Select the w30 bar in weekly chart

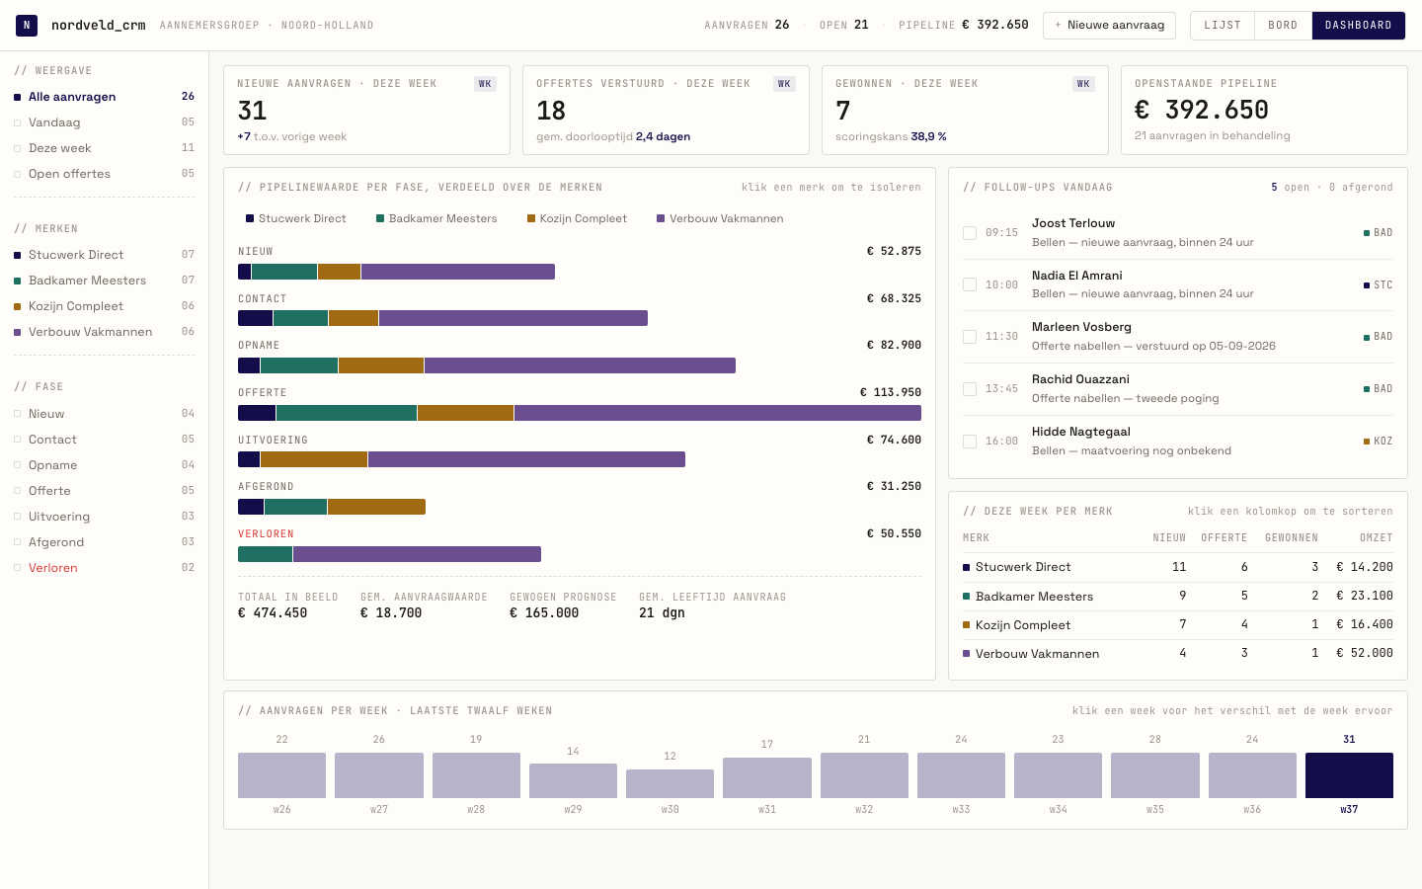pyautogui.click(x=670, y=783)
